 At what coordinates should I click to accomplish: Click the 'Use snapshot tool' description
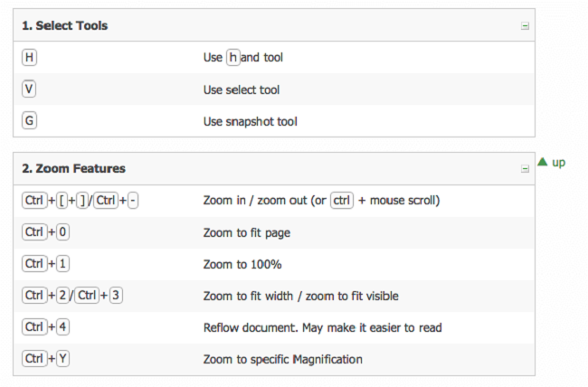[251, 121]
